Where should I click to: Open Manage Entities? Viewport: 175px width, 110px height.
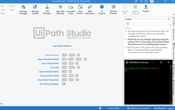[35, 10]
